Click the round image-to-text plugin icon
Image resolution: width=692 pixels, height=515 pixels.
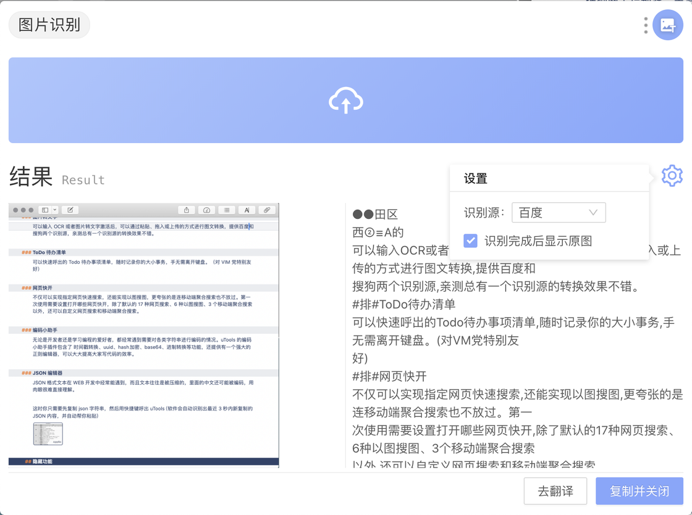[667, 25]
